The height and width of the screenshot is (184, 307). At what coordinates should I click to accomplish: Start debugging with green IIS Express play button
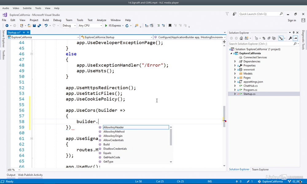[x=106, y=26]
